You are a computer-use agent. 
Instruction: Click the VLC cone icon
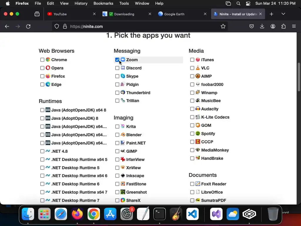tap(198, 68)
